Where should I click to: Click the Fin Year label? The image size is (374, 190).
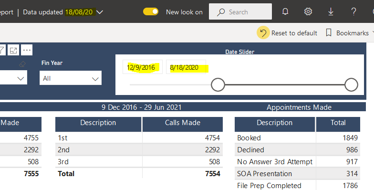(x=52, y=63)
